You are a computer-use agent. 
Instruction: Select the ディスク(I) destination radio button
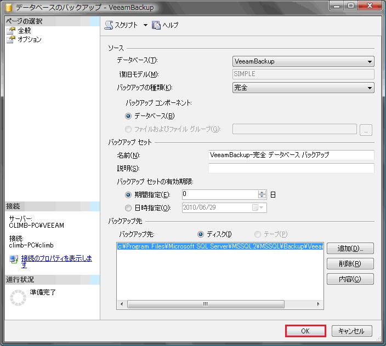[x=201, y=234]
